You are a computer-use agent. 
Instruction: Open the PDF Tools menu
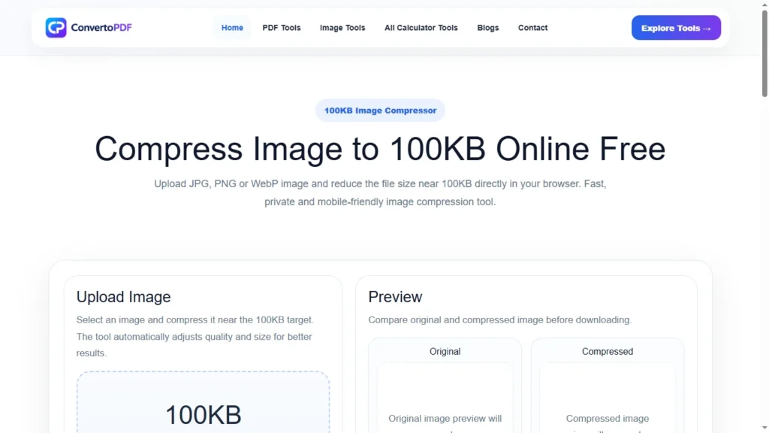point(282,28)
